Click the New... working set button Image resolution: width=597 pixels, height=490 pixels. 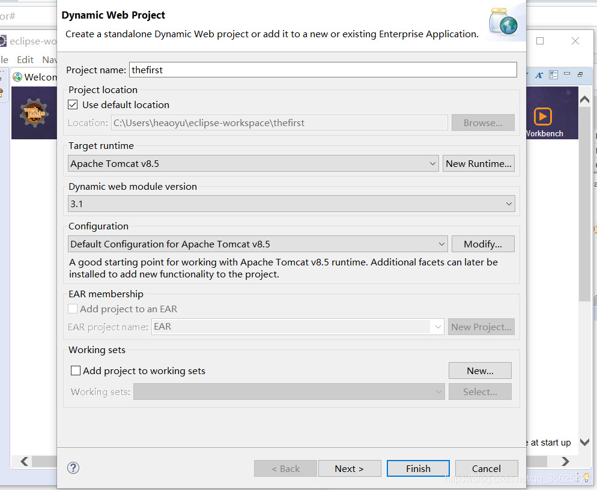click(x=480, y=371)
